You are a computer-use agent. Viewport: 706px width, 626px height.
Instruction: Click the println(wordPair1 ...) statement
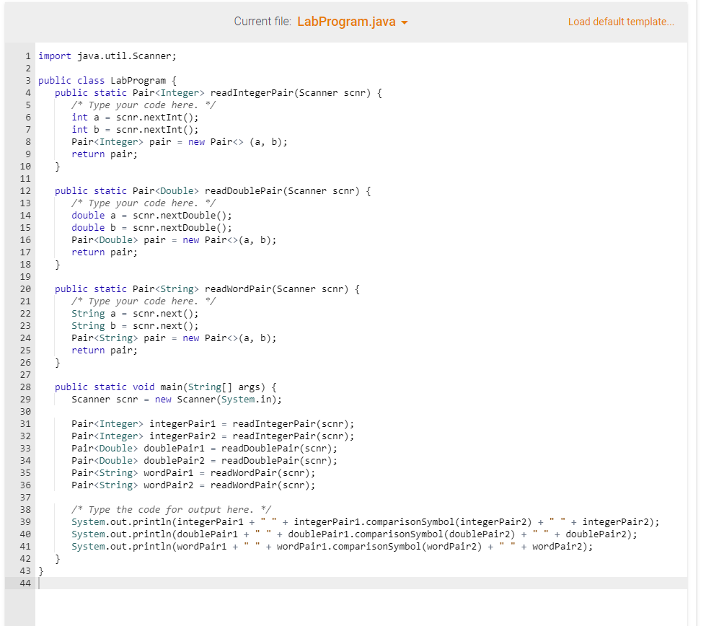(x=332, y=547)
